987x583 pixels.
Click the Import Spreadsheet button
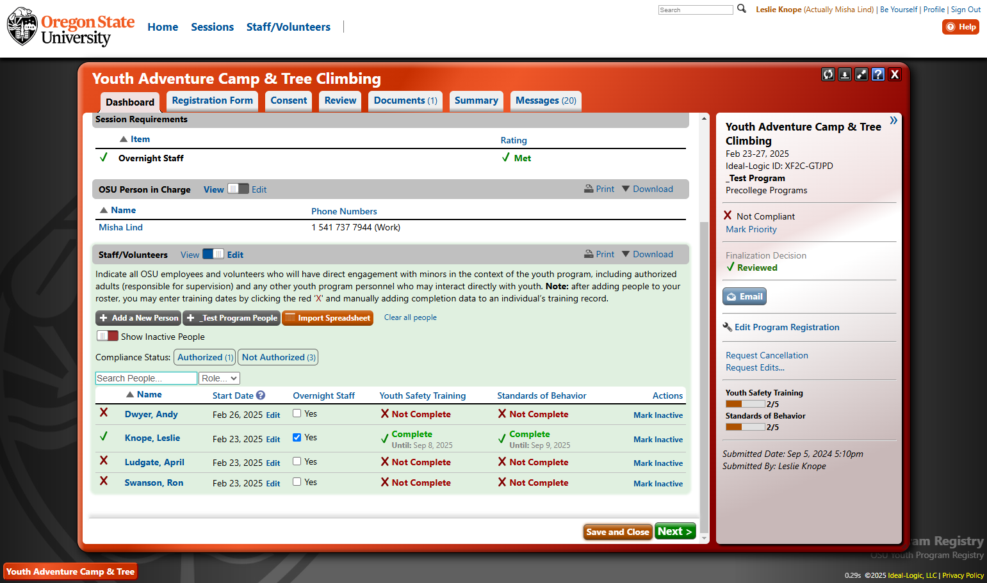pos(328,318)
